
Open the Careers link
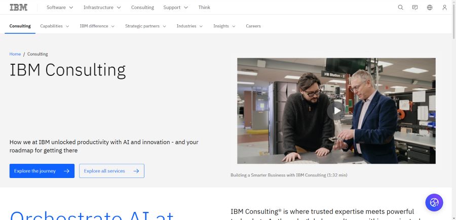click(x=253, y=26)
